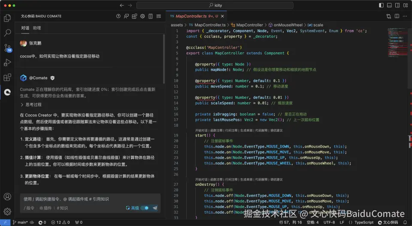Open the Comate plugins grid icon
The width and height of the screenshot is (412, 226).
(x=134, y=16)
